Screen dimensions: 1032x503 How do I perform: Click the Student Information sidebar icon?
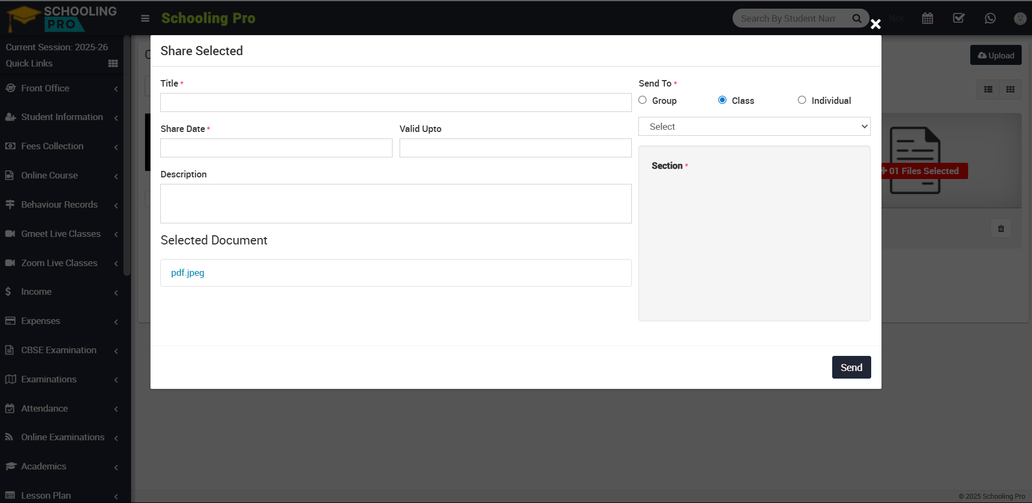(10, 117)
